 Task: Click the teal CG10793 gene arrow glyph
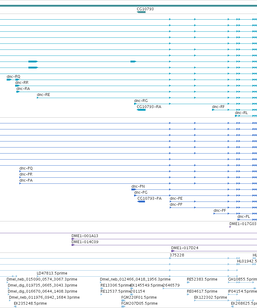point(141,12)
